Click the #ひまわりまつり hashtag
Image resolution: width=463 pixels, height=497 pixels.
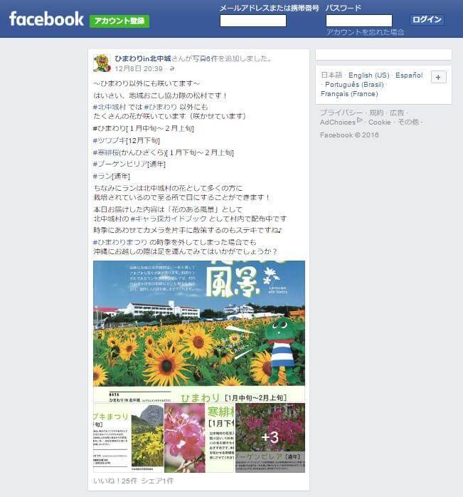point(120,243)
